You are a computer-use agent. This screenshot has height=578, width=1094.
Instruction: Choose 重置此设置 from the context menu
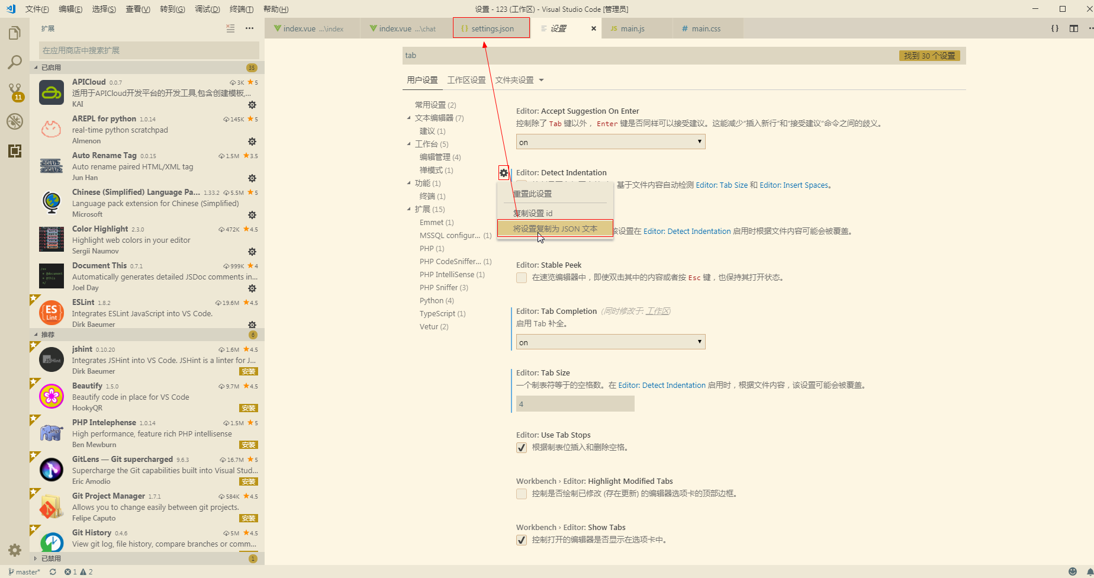(555, 194)
